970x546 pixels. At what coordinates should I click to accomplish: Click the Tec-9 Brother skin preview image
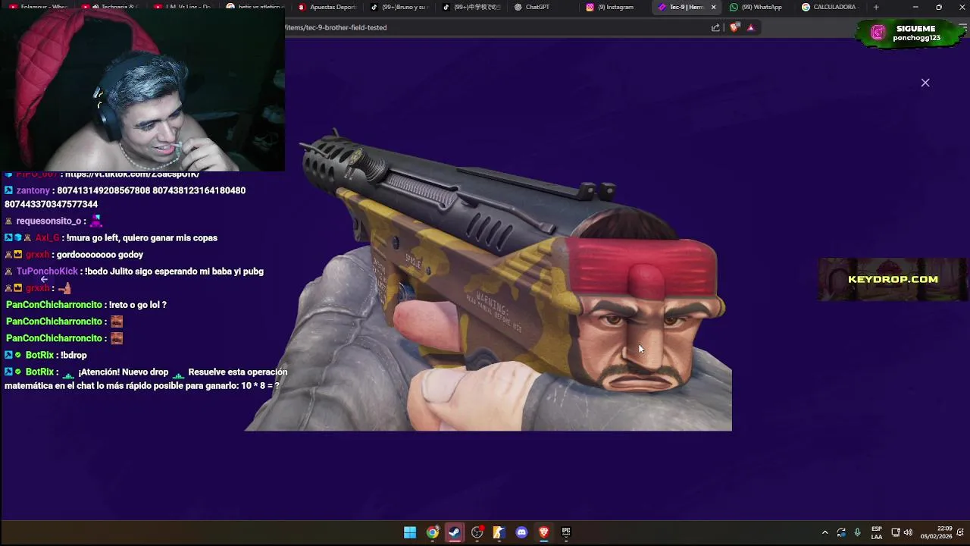(488, 279)
